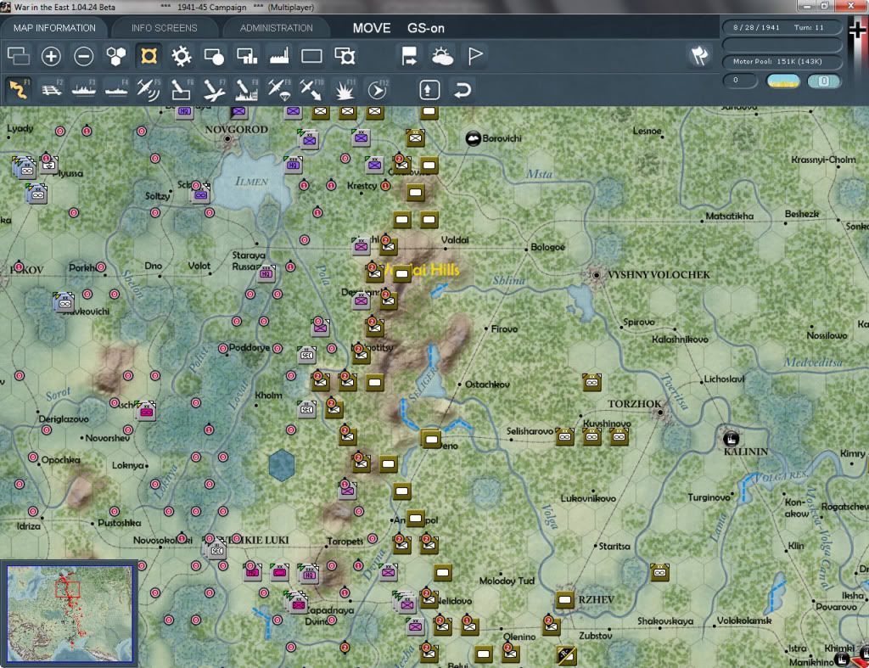Zoom out the map with the minus icon
The image size is (869, 668).
[84, 56]
